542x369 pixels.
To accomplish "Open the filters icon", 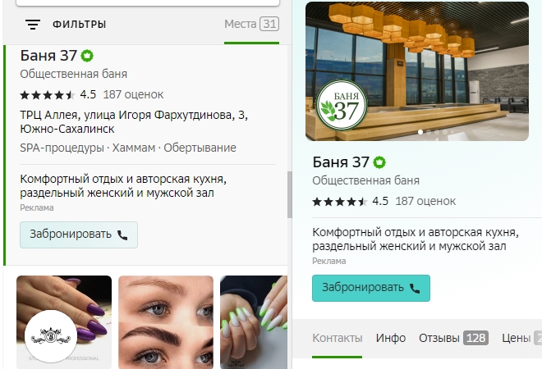I will pyautogui.click(x=33, y=24).
